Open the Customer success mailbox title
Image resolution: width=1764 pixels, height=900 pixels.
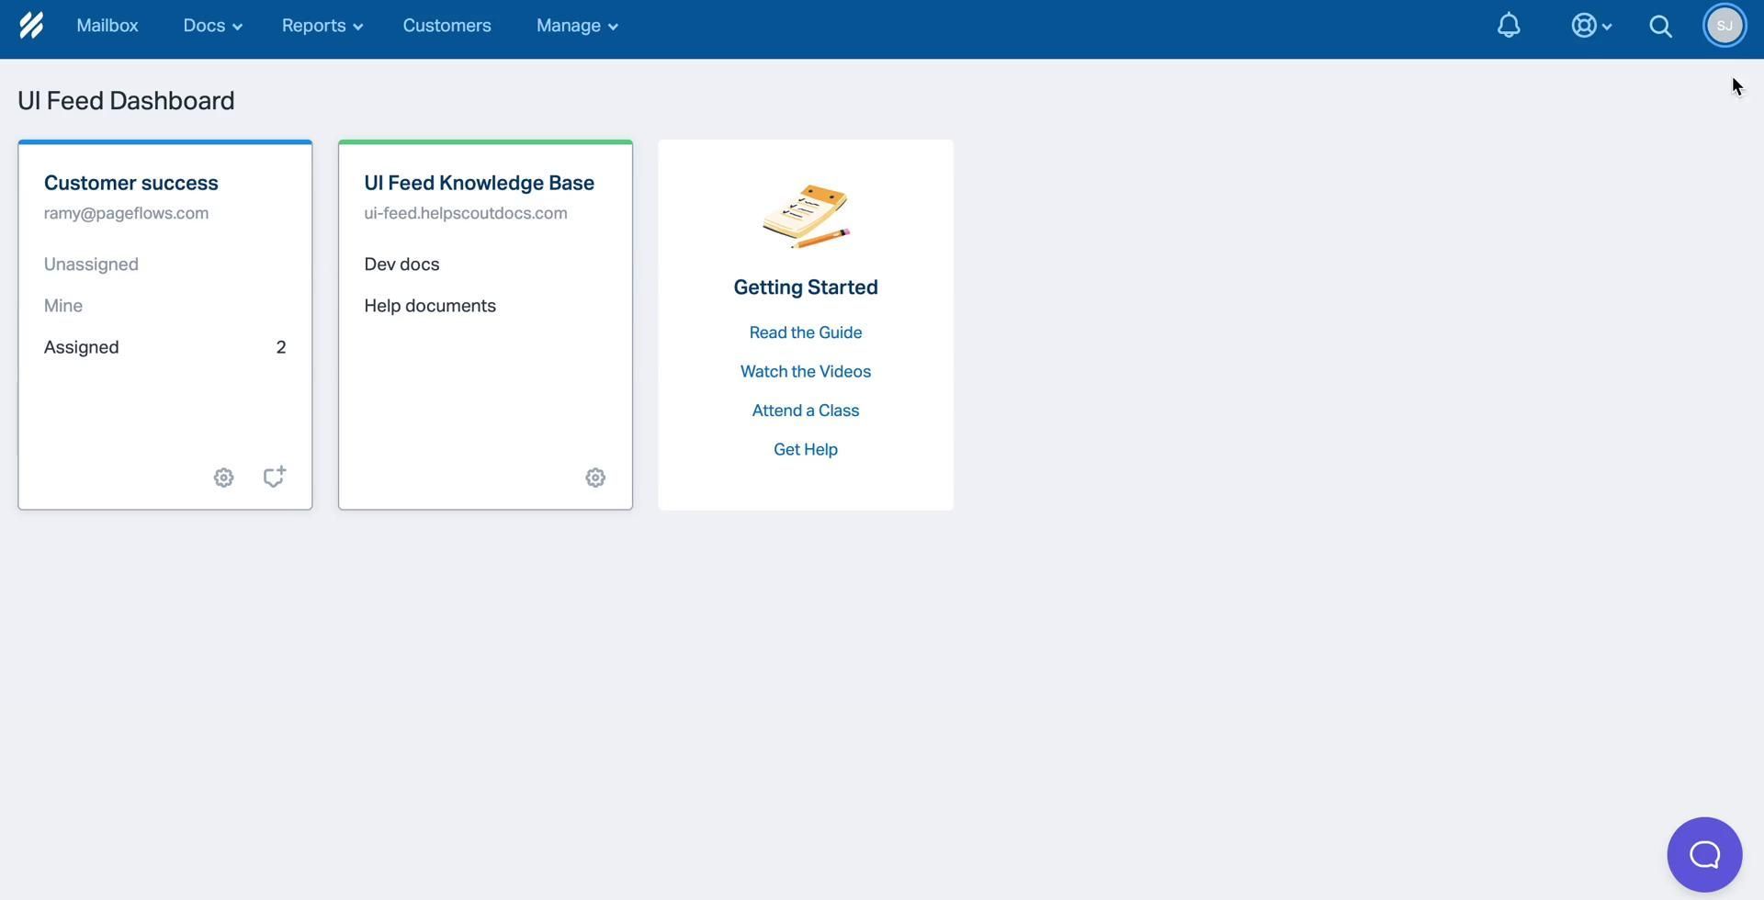pyautogui.click(x=131, y=183)
